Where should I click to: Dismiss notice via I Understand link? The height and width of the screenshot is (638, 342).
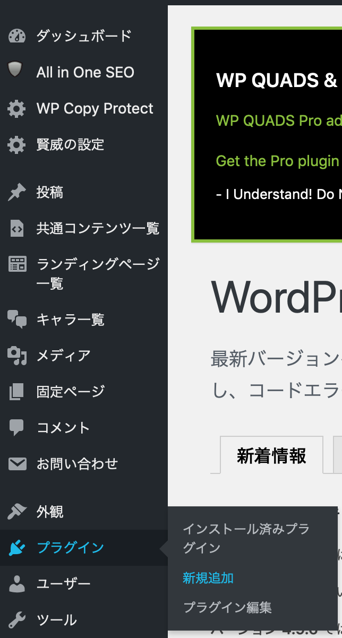click(279, 194)
